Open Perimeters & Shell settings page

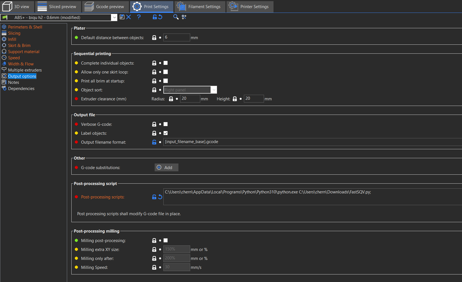(x=25, y=27)
